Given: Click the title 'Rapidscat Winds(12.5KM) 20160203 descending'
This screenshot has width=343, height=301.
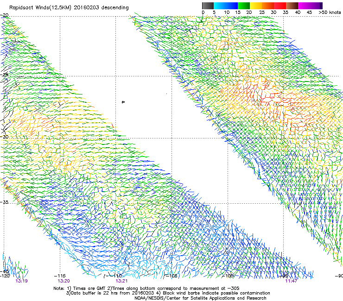Looking at the screenshot, I should pos(69,8).
